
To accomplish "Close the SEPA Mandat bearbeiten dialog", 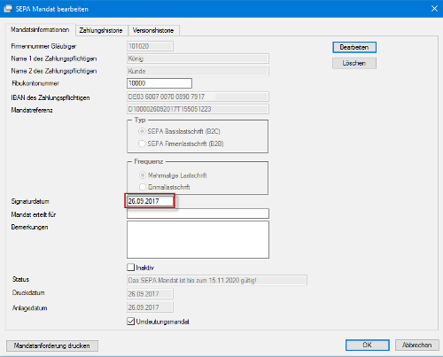I will pyautogui.click(x=434, y=9).
